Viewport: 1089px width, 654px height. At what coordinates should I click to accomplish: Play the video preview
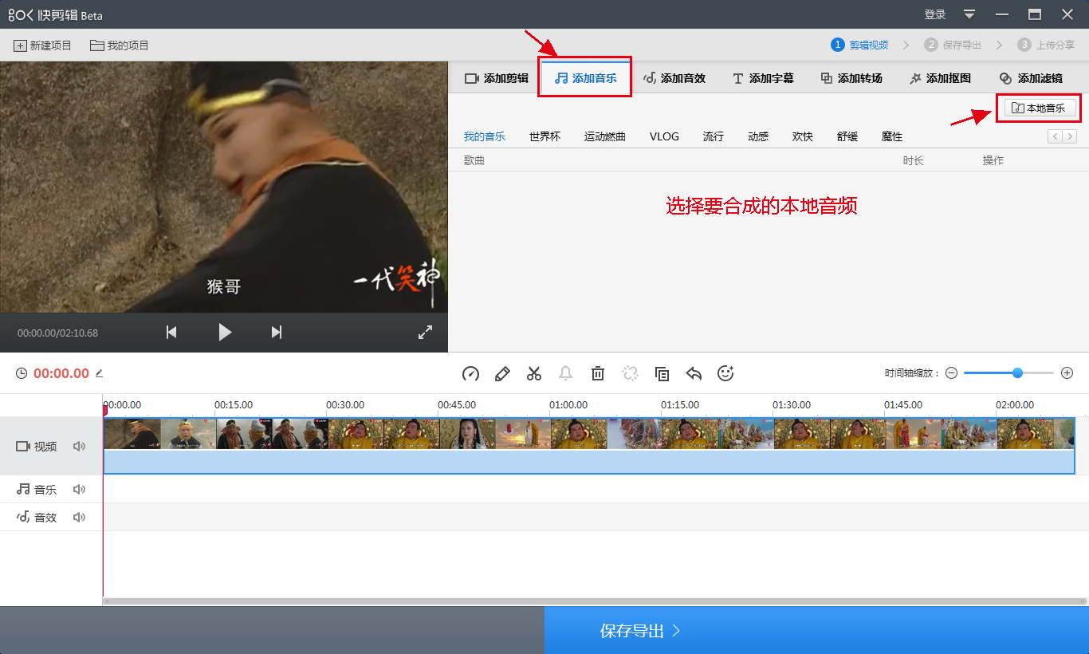225,333
